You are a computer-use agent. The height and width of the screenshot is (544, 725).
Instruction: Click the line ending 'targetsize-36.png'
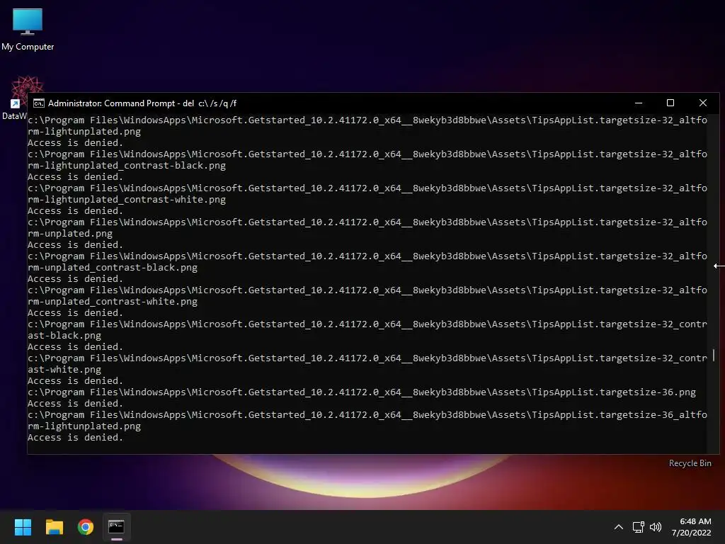362,392
